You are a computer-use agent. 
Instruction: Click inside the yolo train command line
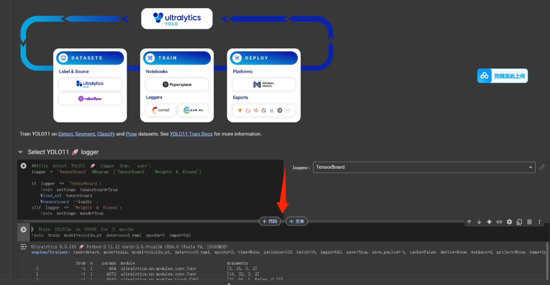111,235
